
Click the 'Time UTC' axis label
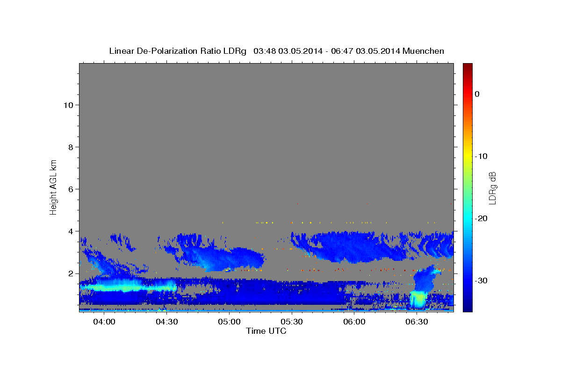266,331
